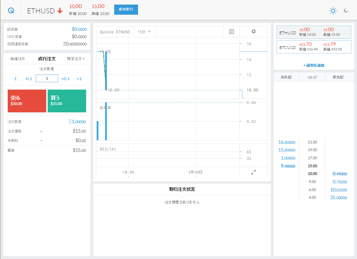Screen dimensions: 357x259
Task: Click order book ask price 21.00
Action: click(313, 142)
